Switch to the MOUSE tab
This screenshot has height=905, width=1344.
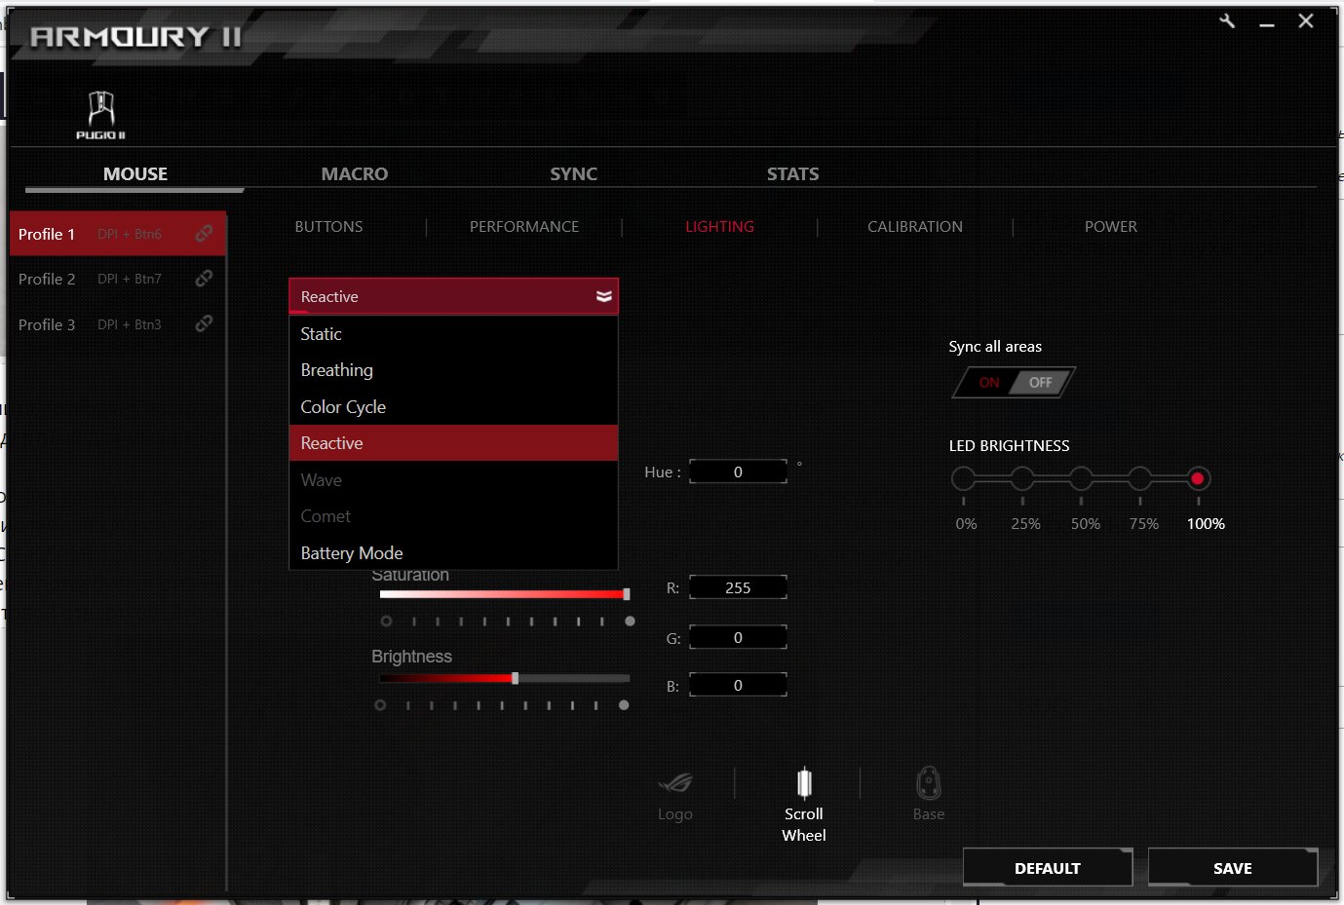point(135,173)
